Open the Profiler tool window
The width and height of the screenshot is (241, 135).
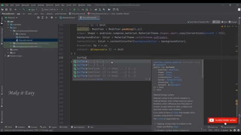click(x=64, y=127)
